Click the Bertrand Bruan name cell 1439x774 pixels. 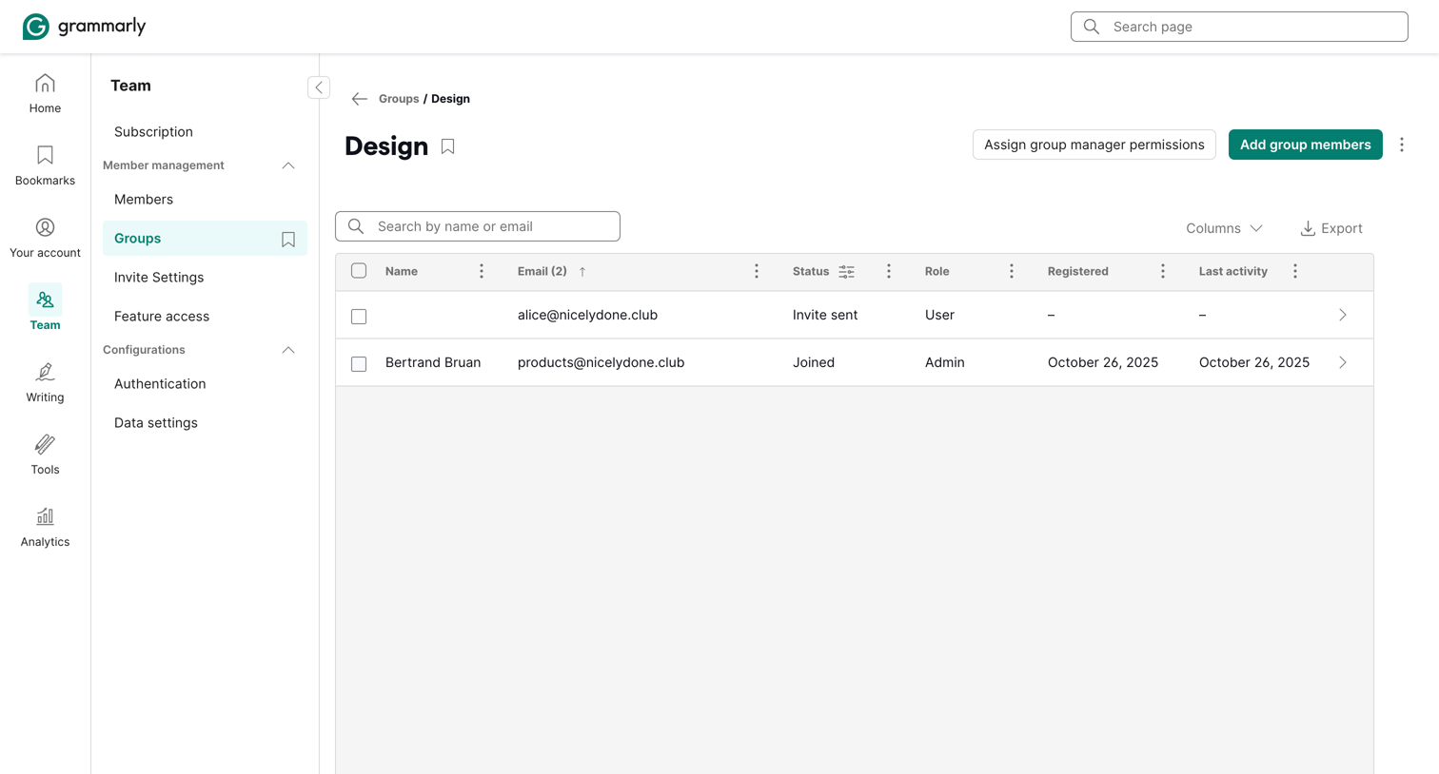pyautogui.click(x=433, y=362)
